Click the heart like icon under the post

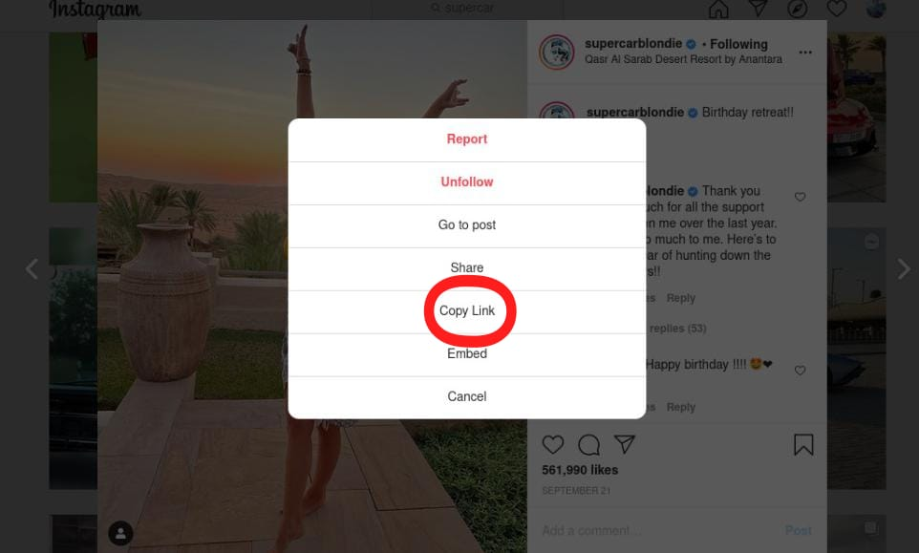point(553,445)
